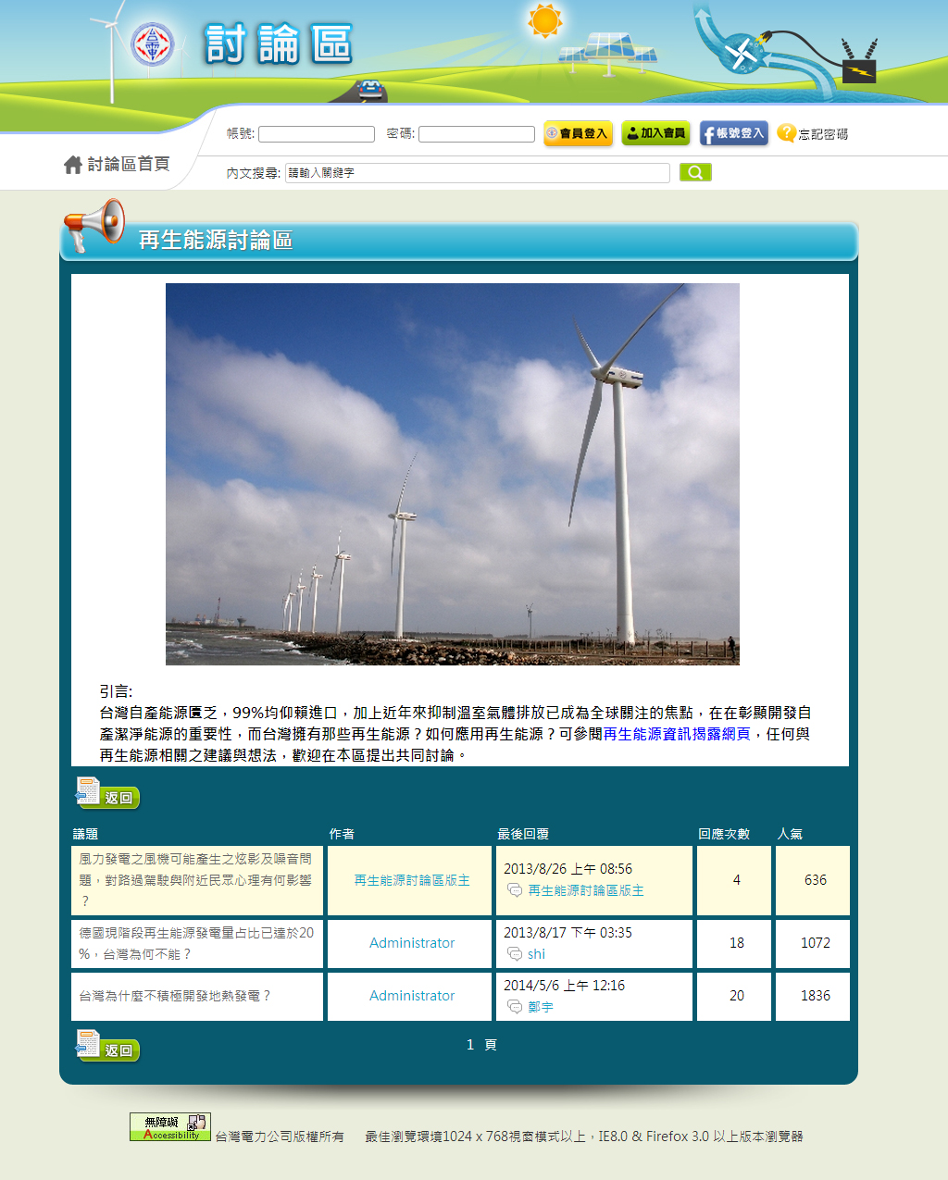Click Administrator author of 地熱發電 topic

click(412, 996)
